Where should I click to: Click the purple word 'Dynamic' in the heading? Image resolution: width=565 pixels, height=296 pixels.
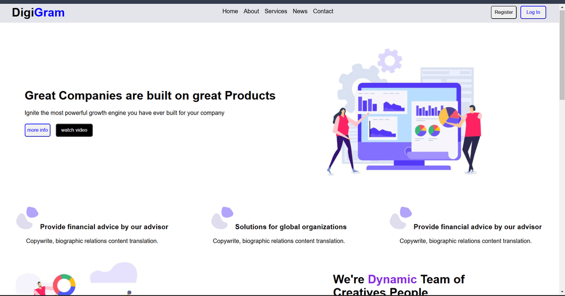point(392,279)
